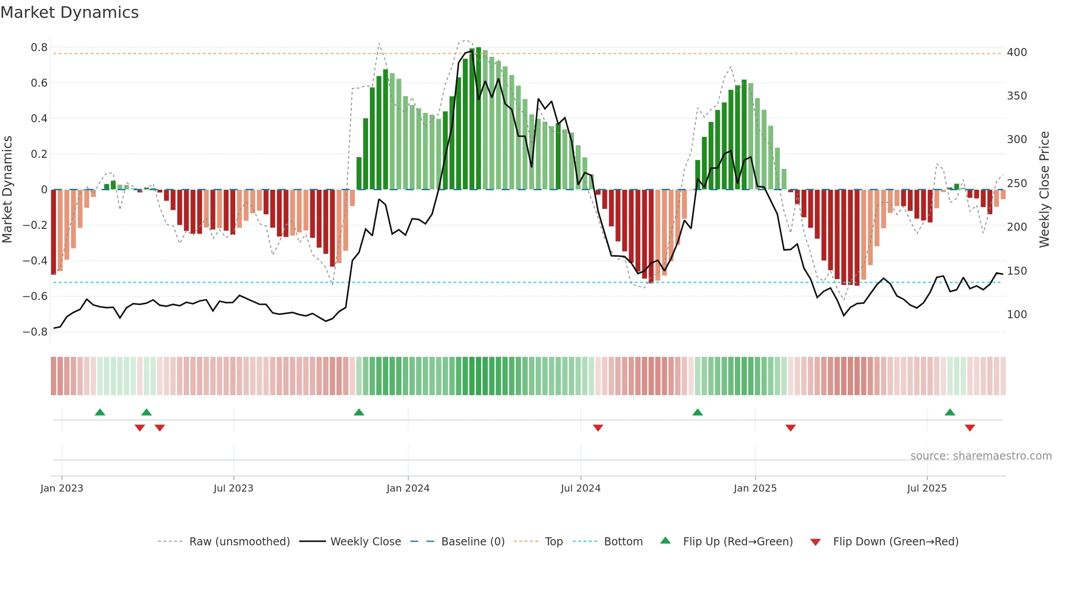This screenshot has width=1067, height=600.
Task: Click the vertical Market Dynamics axis title
Action: click(7, 189)
